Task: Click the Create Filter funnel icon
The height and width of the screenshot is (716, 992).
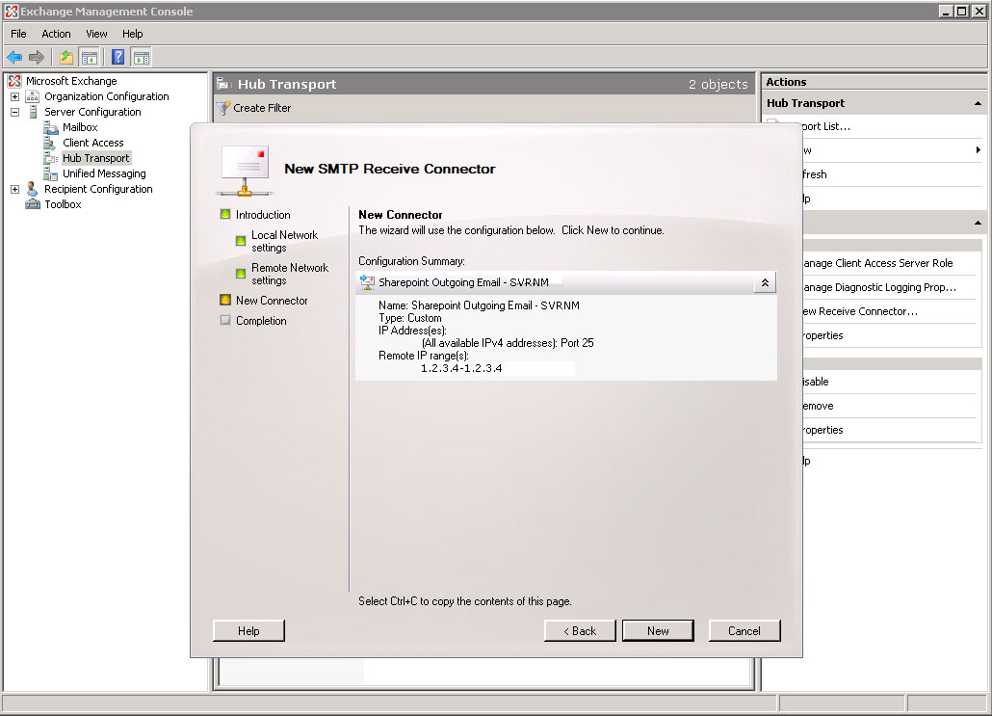Action: (222, 108)
